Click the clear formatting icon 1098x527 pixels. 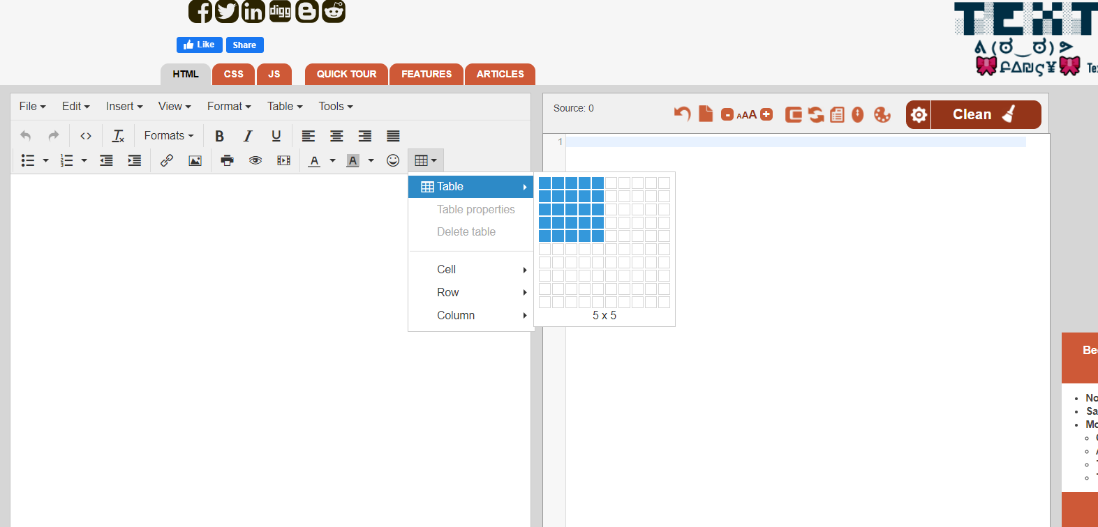tap(118, 136)
